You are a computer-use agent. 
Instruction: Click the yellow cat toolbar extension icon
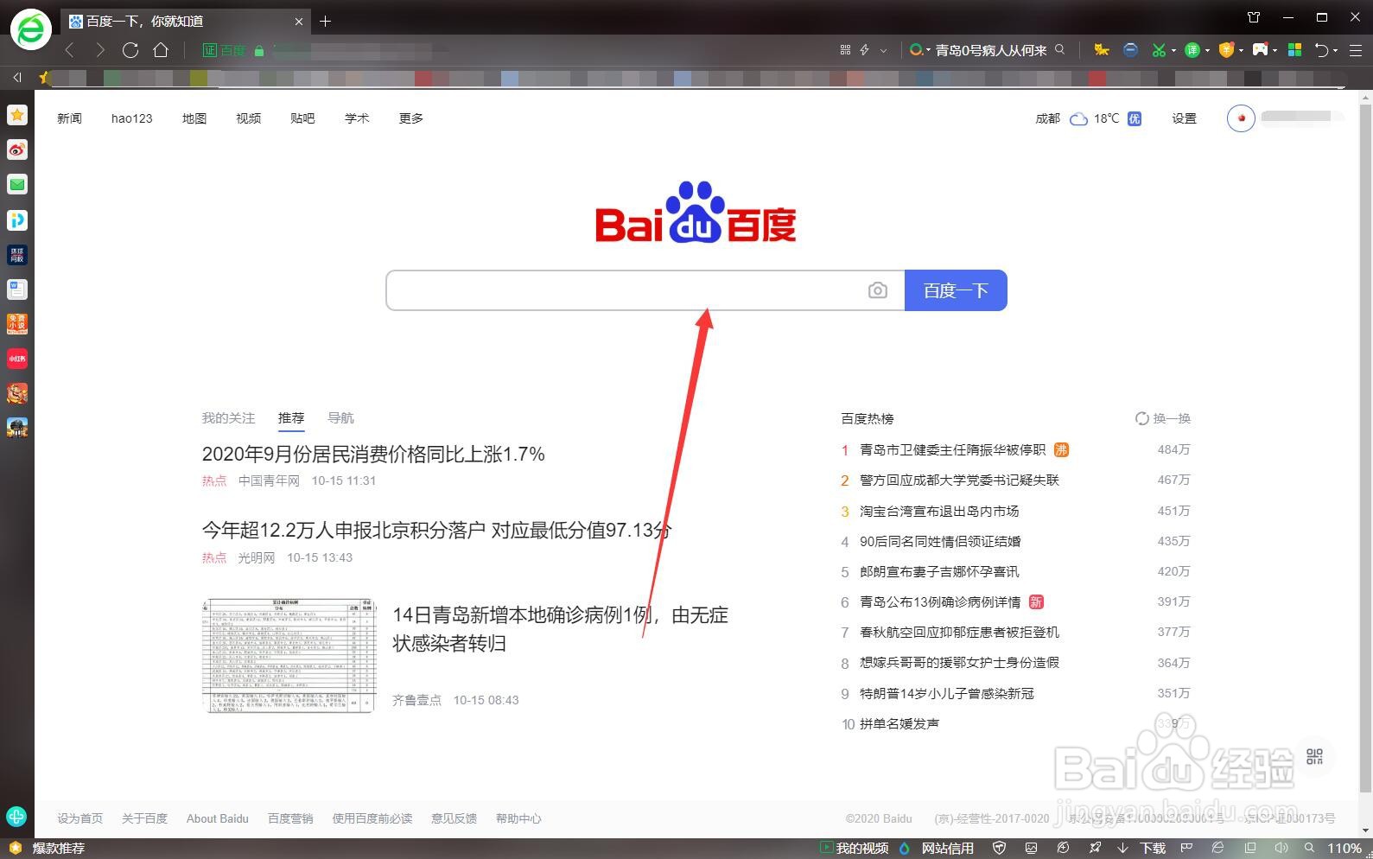pos(1102,50)
